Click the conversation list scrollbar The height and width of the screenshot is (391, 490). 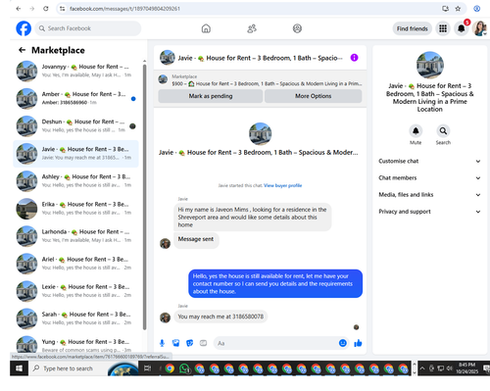click(x=144, y=197)
